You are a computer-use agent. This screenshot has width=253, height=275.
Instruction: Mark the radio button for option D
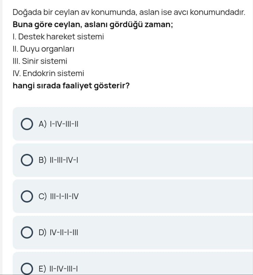[x=27, y=233]
